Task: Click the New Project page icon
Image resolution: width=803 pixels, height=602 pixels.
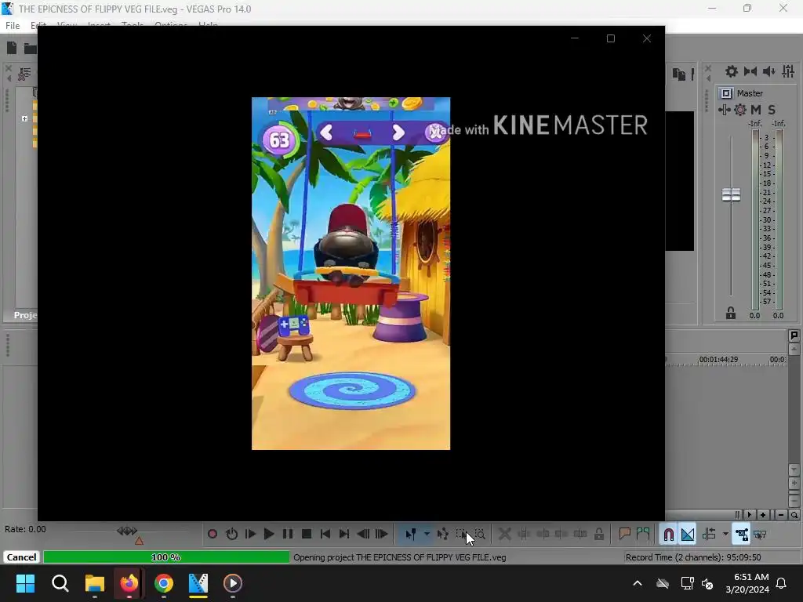Action: pos(12,48)
